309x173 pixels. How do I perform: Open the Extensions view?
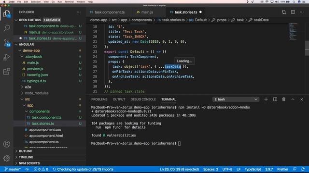click(7, 72)
